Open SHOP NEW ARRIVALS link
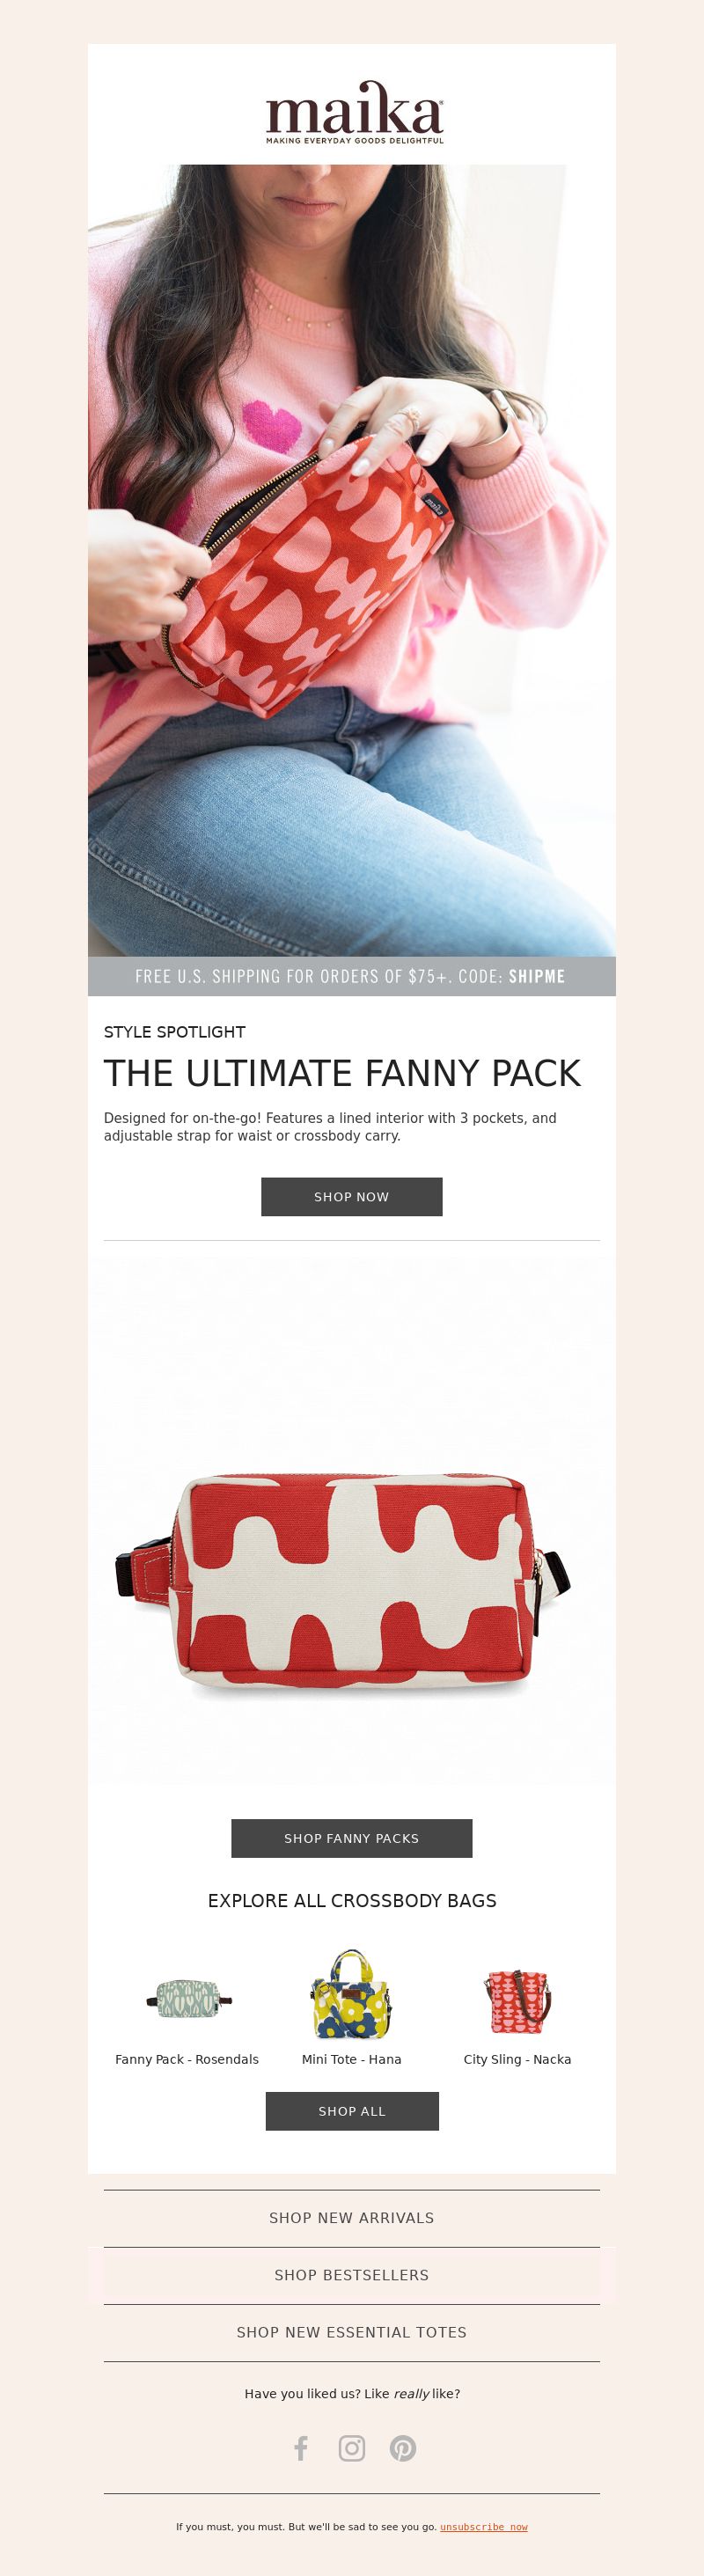The image size is (704, 2576). click(x=352, y=2218)
